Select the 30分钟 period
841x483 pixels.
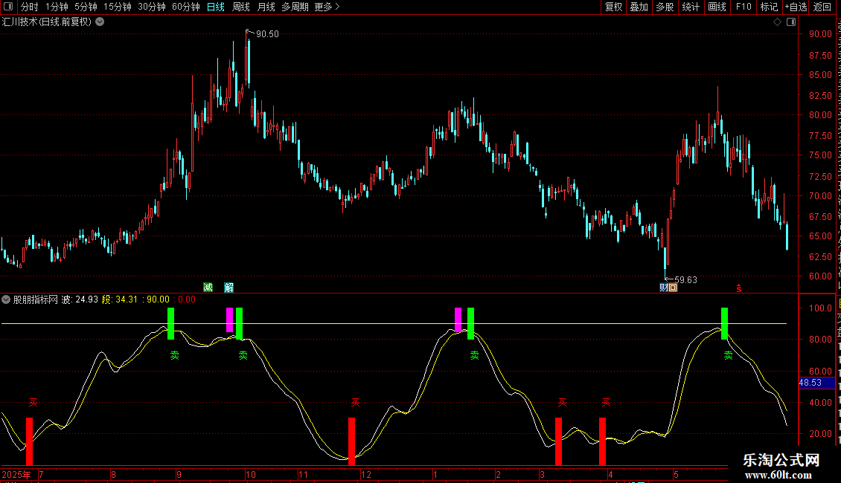pyautogui.click(x=152, y=7)
